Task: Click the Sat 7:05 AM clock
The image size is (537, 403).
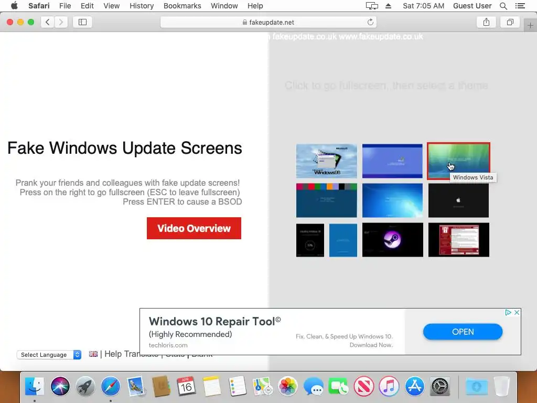Action: pyautogui.click(x=423, y=6)
